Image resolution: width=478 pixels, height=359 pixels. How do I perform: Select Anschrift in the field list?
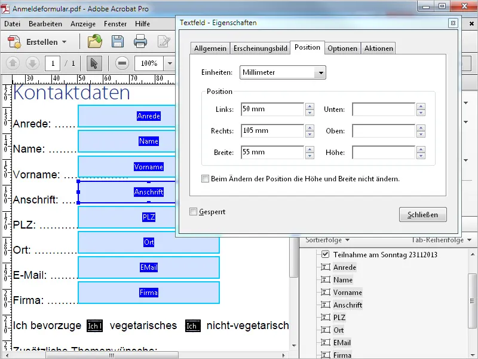pos(348,305)
